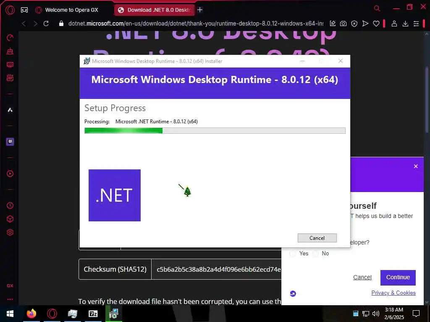
Task: Open the installer taskbar icon
Action: [x=113, y=314]
